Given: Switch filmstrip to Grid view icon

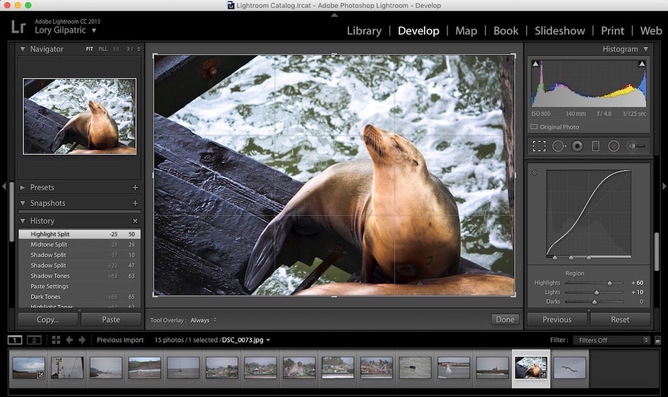Looking at the screenshot, I should pos(55,340).
